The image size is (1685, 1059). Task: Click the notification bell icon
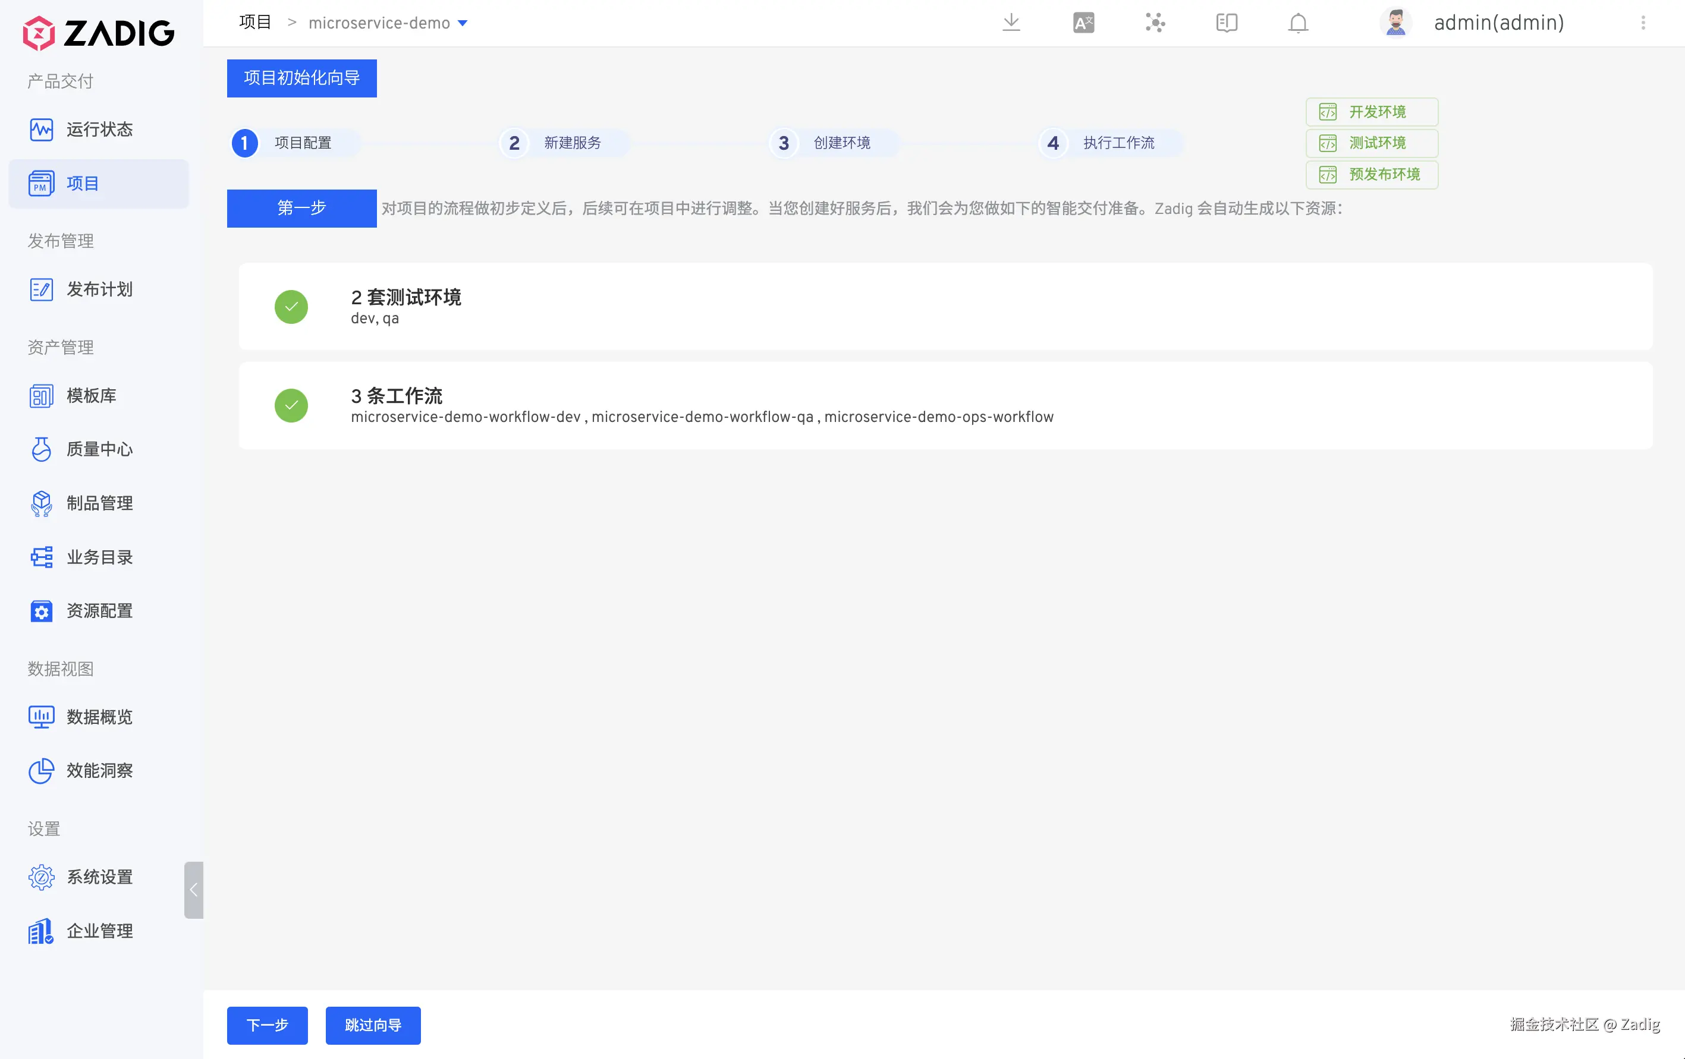point(1297,23)
